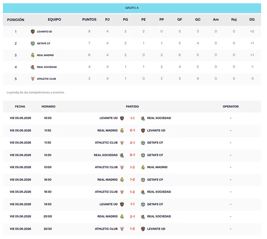Click Getafe CF crest in 11:30 Athletic match
The image size is (267, 239).
tap(143, 143)
